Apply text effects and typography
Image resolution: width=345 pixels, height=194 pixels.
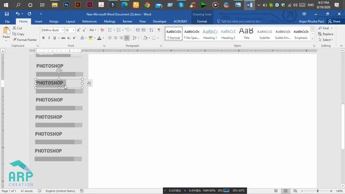[x=82, y=38]
